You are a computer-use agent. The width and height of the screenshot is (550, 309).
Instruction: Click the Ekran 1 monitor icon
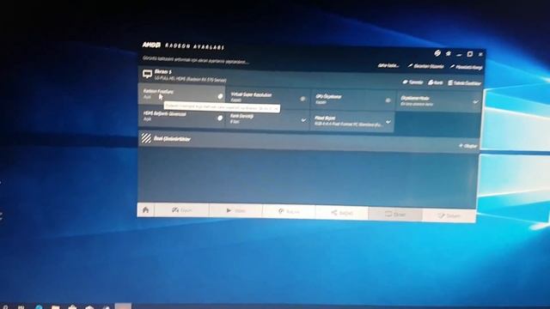[147, 74]
